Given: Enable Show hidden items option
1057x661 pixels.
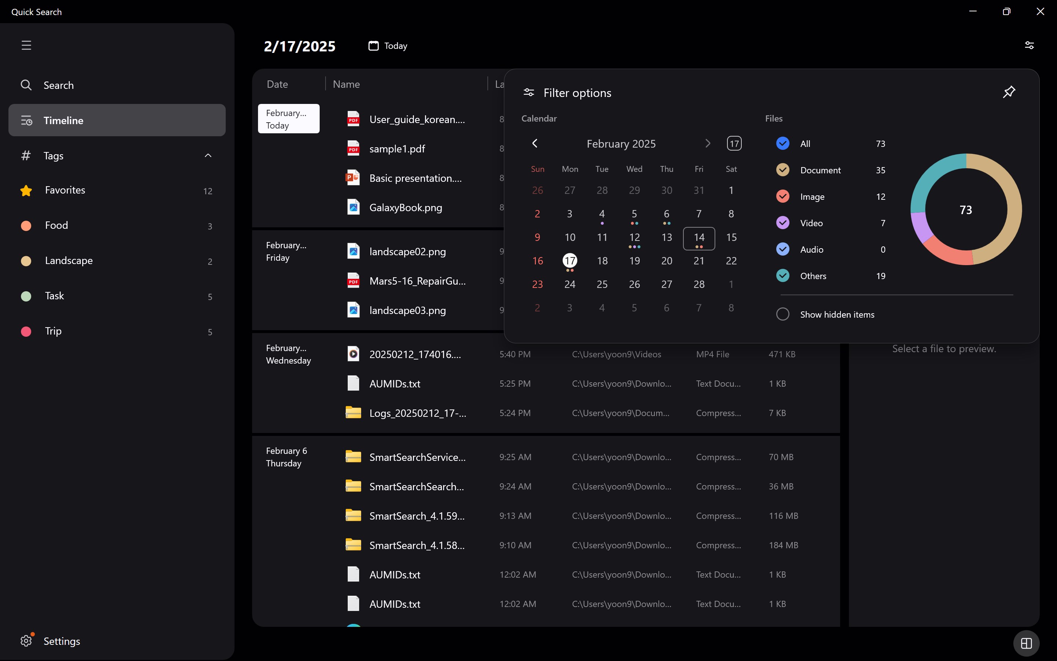Looking at the screenshot, I should (782, 314).
